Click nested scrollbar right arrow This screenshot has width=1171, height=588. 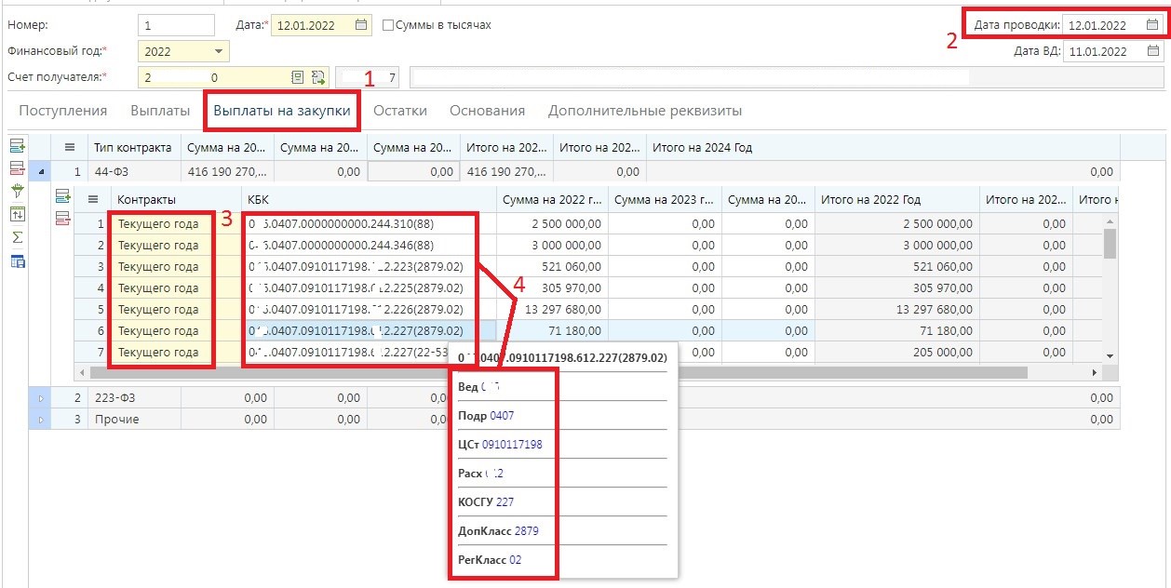tap(1095, 372)
